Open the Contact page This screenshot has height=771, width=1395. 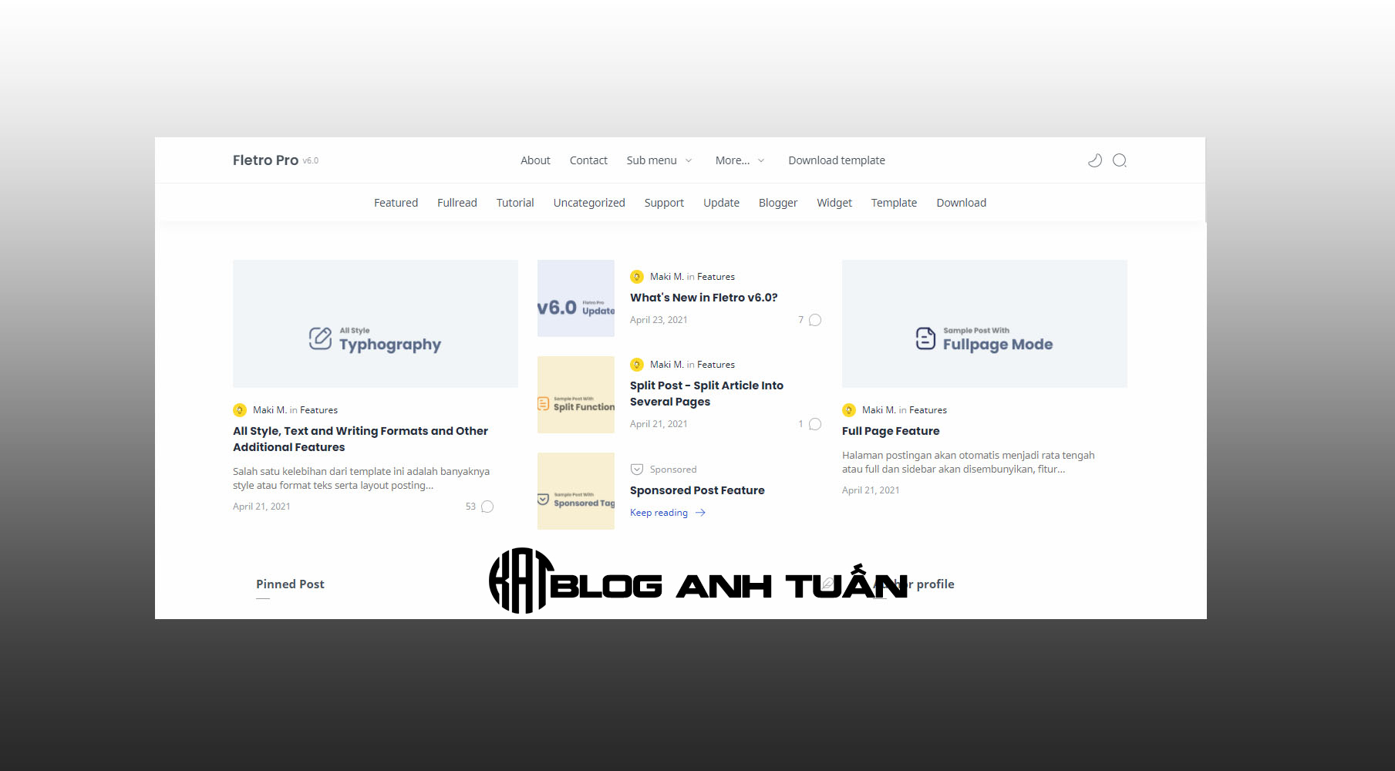coord(588,160)
